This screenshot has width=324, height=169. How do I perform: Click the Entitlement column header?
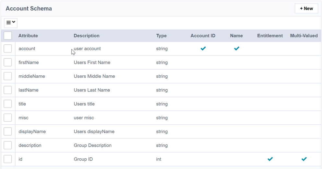pyautogui.click(x=270, y=36)
